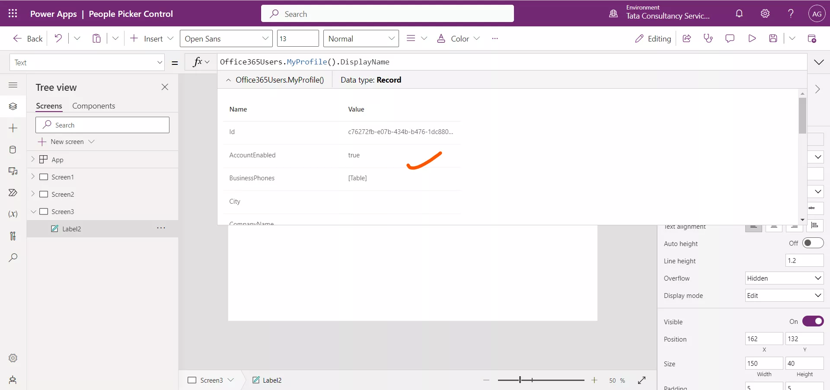Open the Data panel in the sidebar
This screenshot has height=390, width=830.
(13, 149)
